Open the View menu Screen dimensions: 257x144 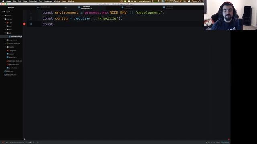(x=25, y=1)
